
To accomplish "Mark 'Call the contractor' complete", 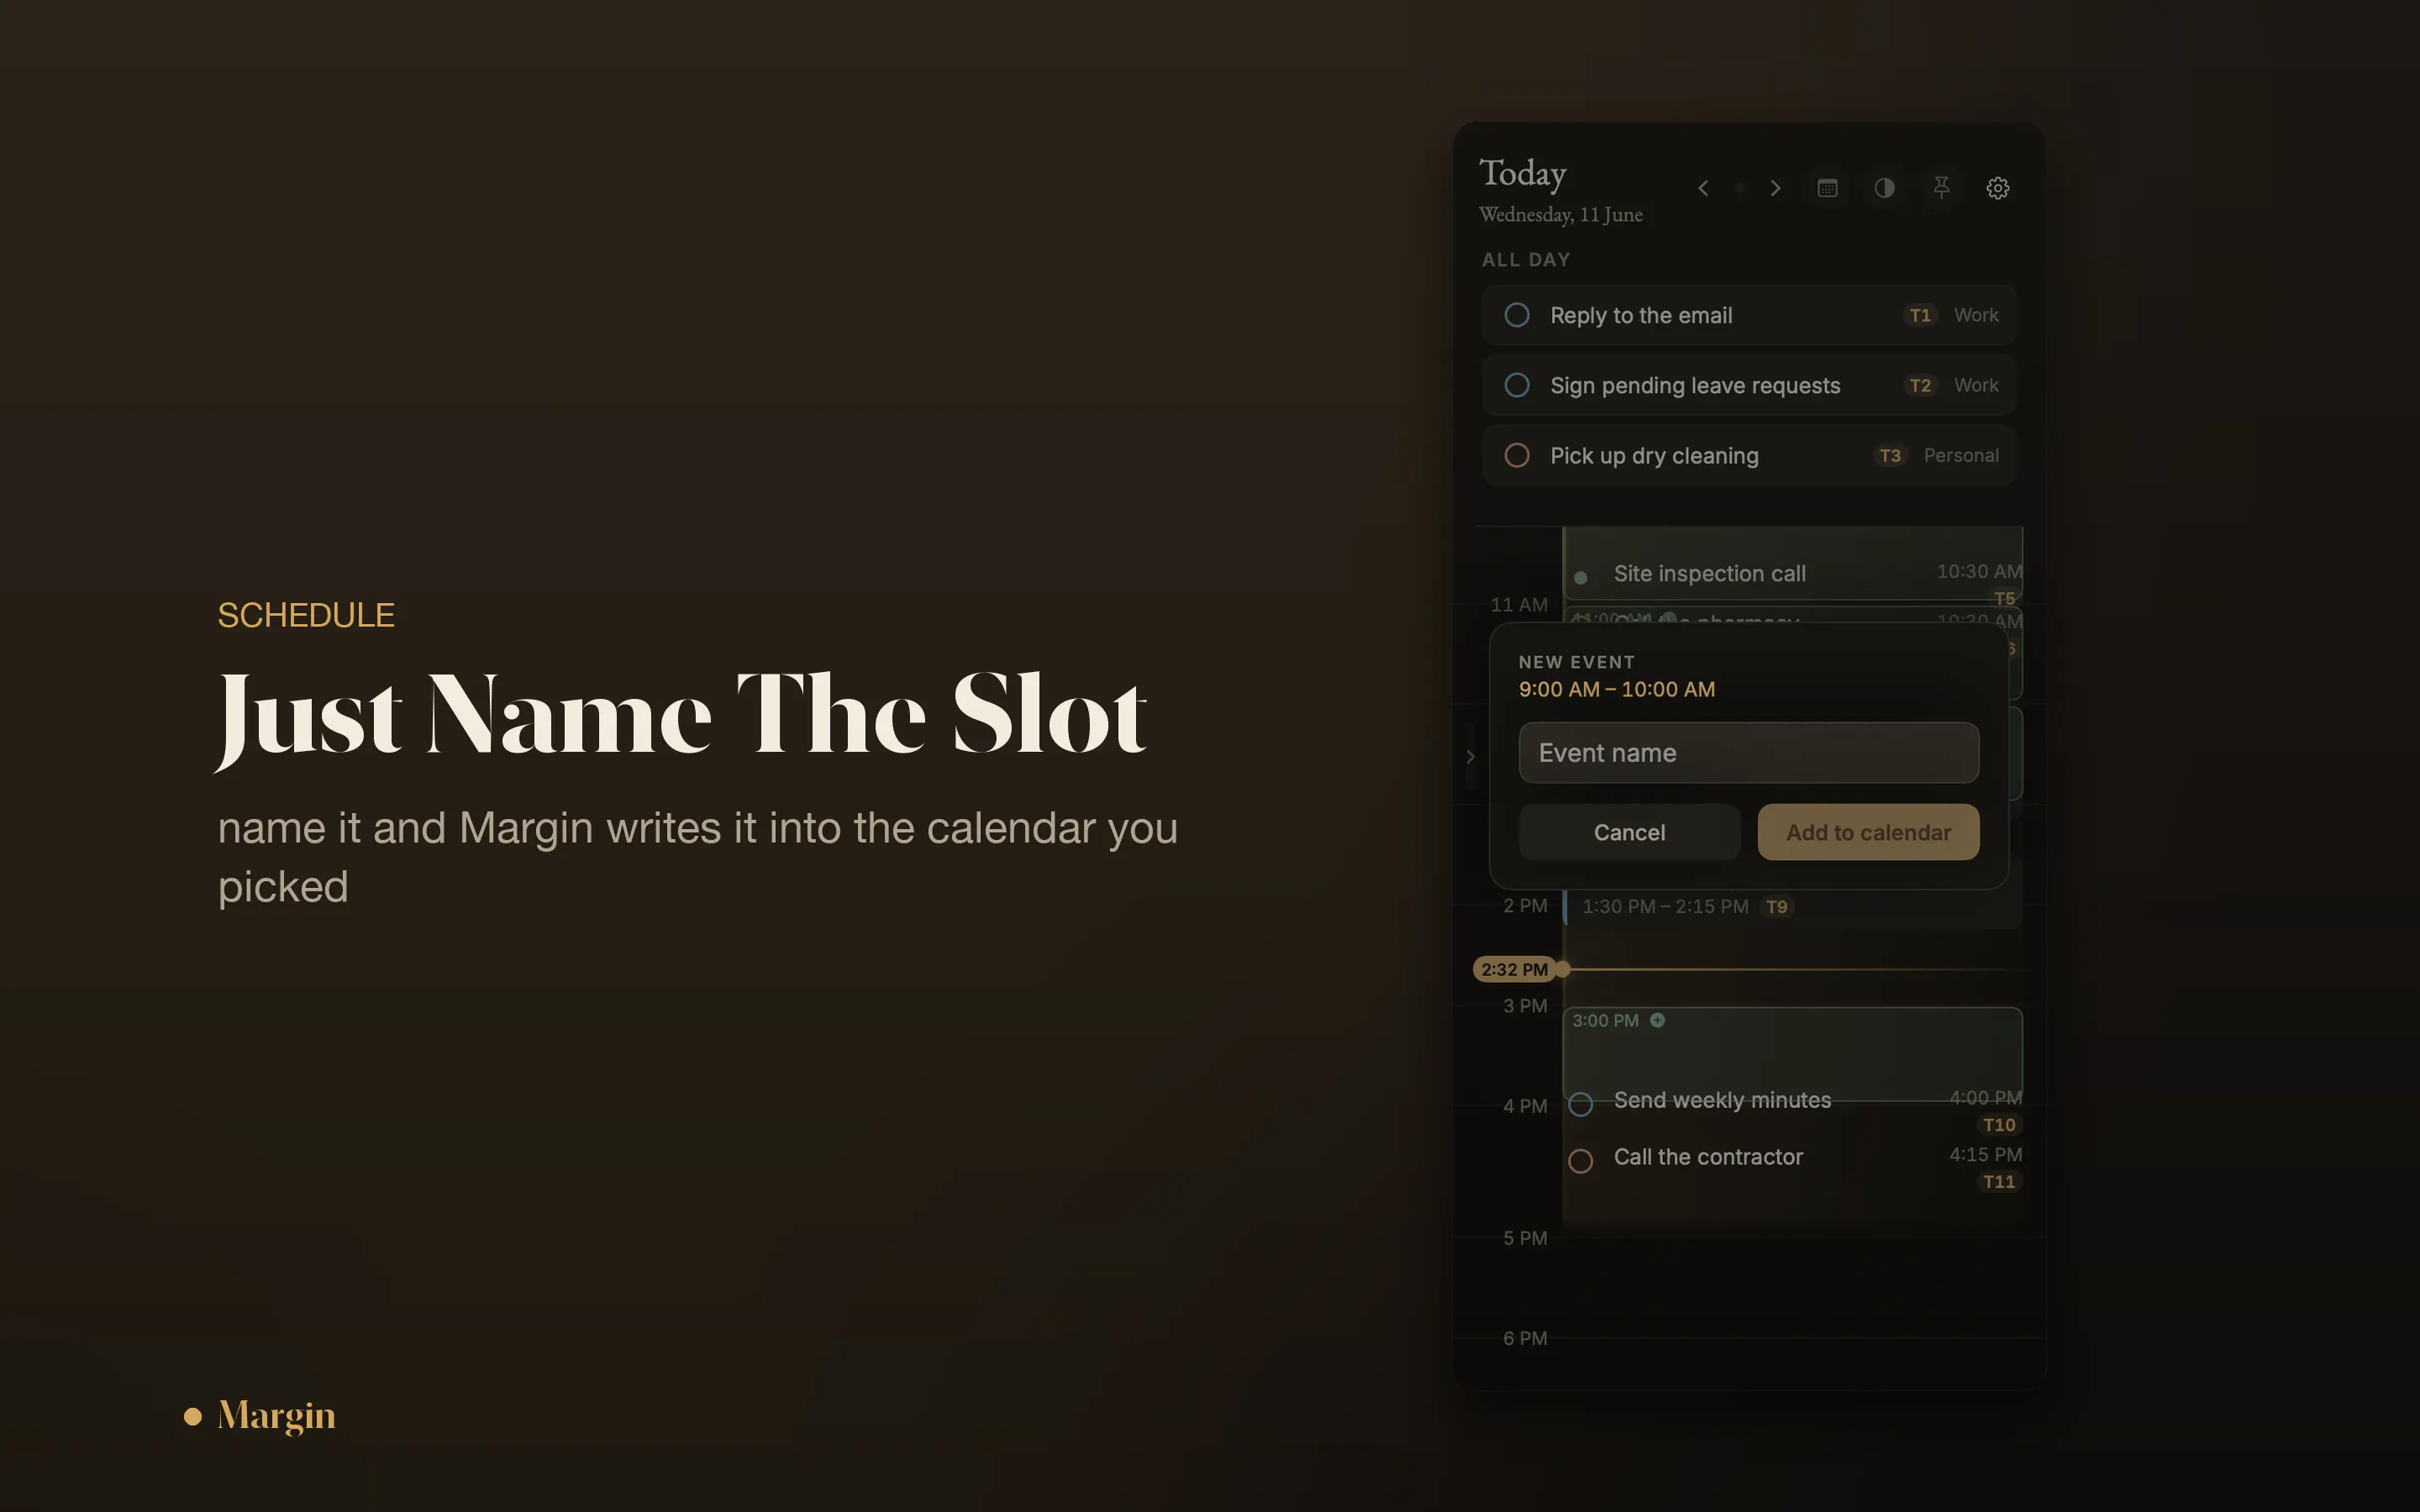I will click(1580, 1161).
